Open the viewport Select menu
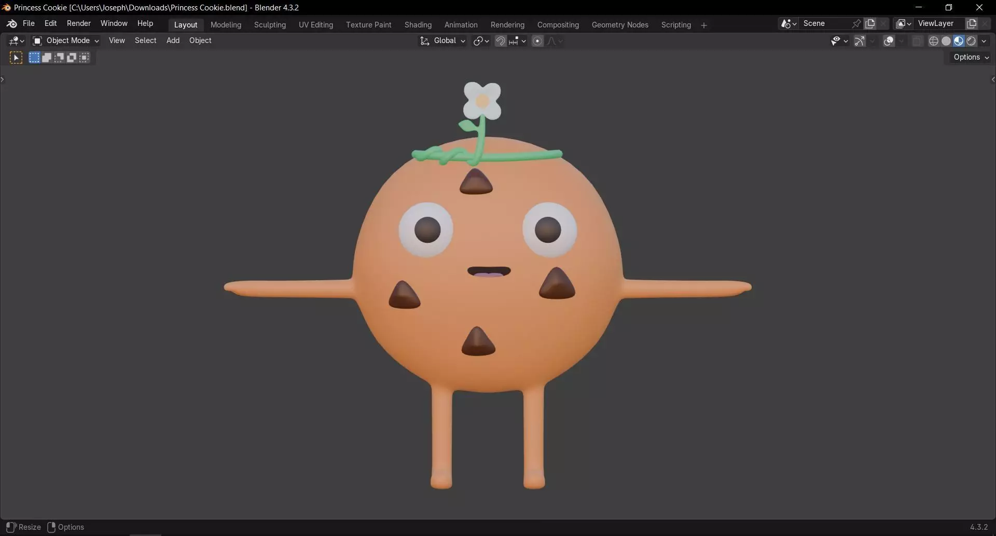 click(x=145, y=41)
